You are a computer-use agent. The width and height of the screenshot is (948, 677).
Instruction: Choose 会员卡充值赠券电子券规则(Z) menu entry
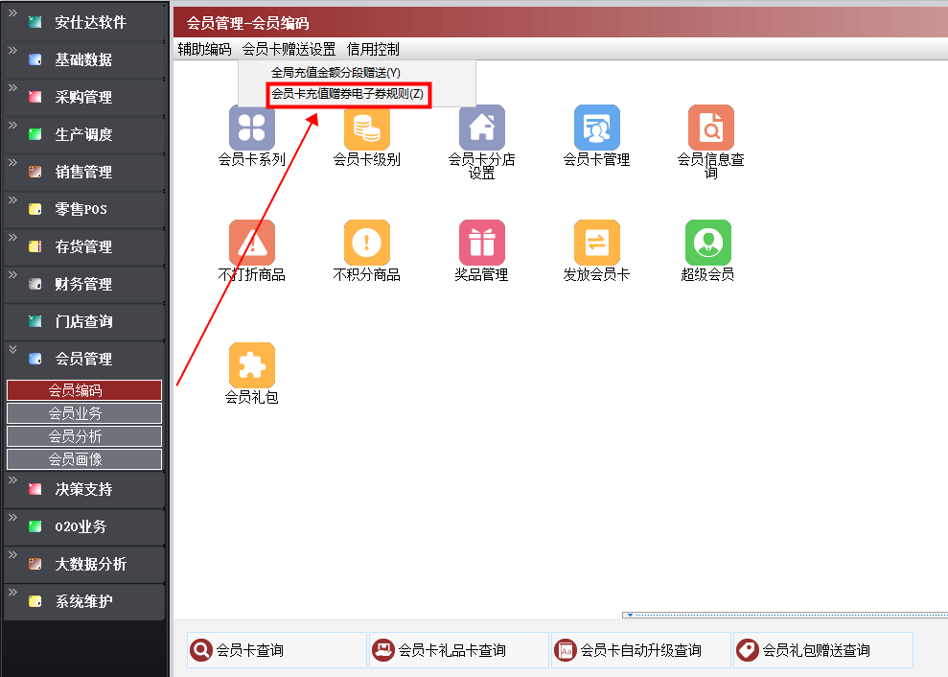pos(347,94)
